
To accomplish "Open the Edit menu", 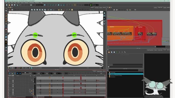I will coord(9,3).
